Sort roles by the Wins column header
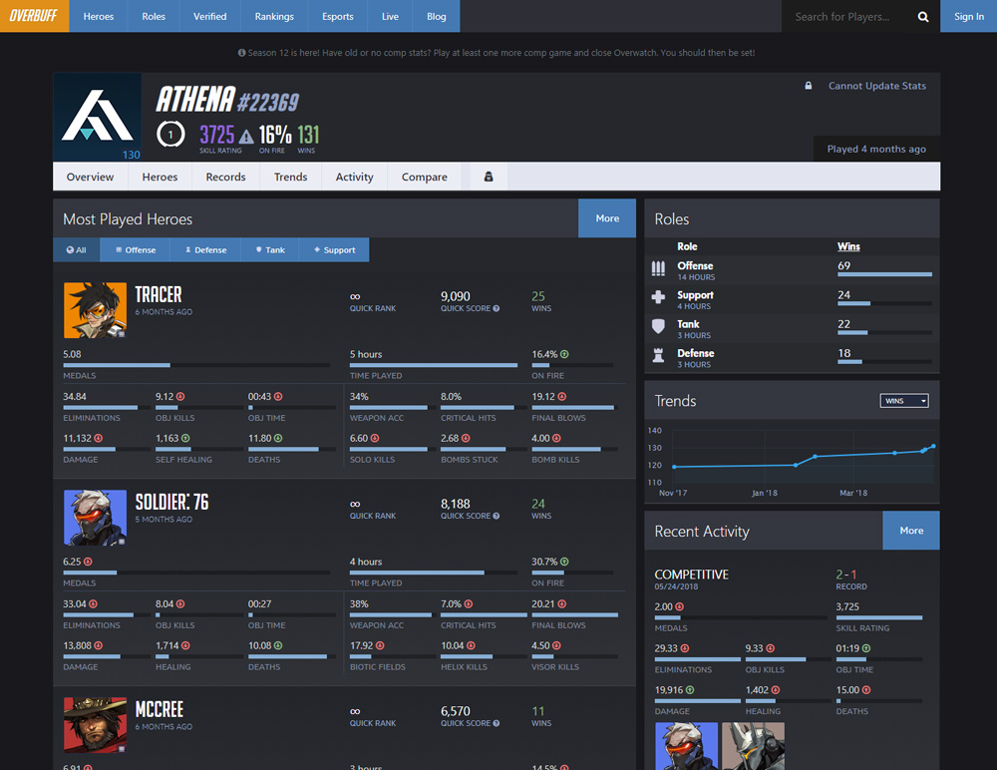This screenshot has width=997, height=770. (x=848, y=246)
